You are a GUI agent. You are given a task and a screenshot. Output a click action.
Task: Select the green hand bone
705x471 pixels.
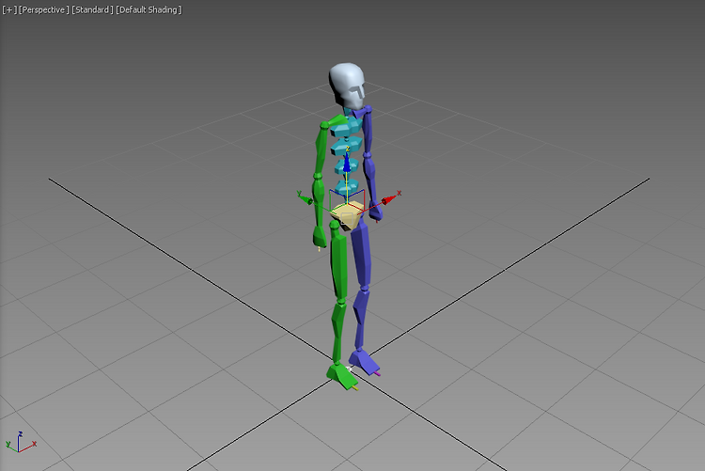(320, 237)
